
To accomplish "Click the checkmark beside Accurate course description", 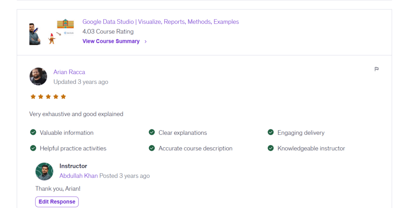I will [x=152, y=148].
